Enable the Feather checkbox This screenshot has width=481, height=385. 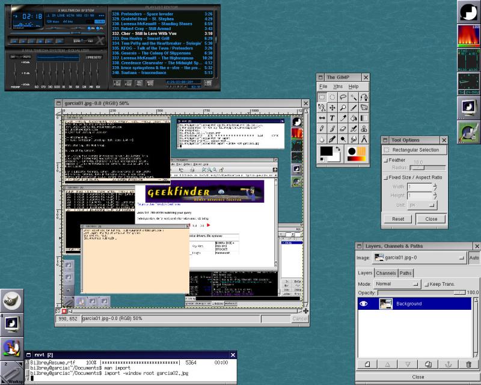(x=385, y=161)
